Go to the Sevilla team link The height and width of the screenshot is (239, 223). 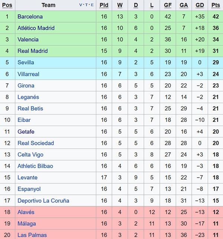pyautogui.click(x=26, y=63)
